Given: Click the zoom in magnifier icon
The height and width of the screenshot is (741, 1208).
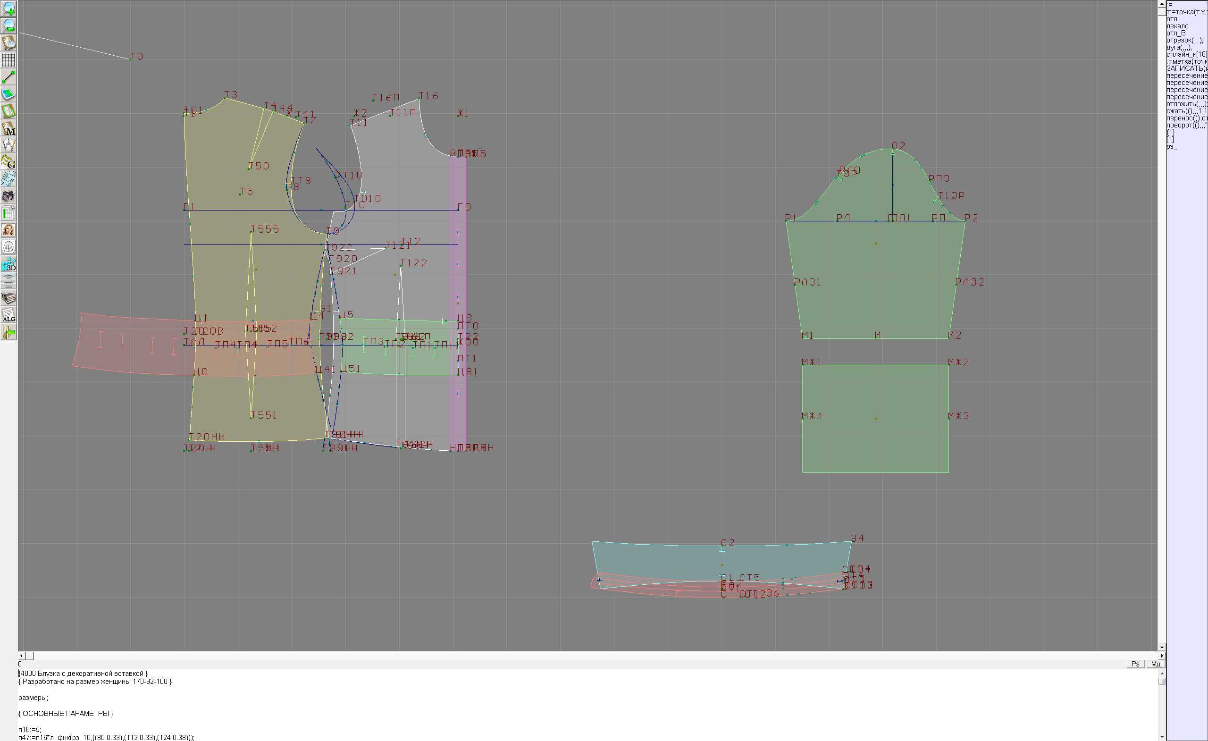Looking at the screenshot, I should point(9,8).
